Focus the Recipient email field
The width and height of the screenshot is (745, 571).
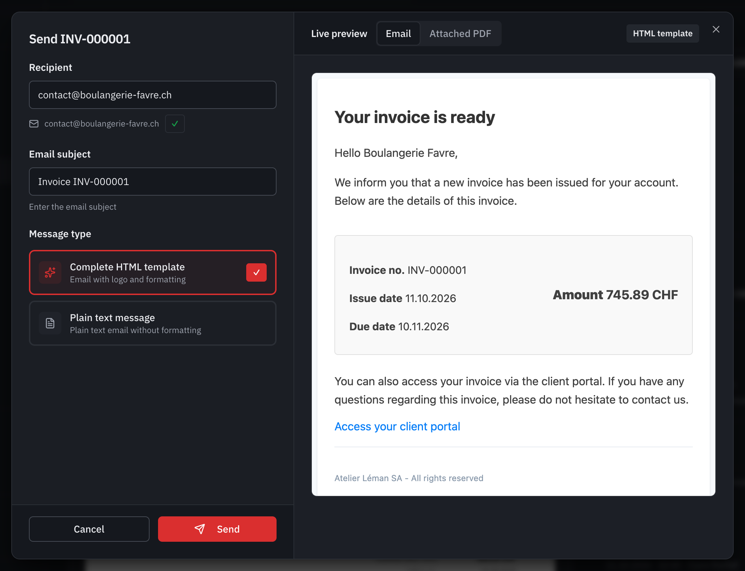click(x=153, y=95)
